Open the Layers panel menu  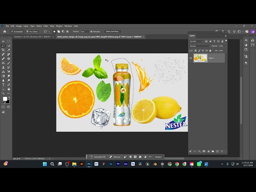226,36
